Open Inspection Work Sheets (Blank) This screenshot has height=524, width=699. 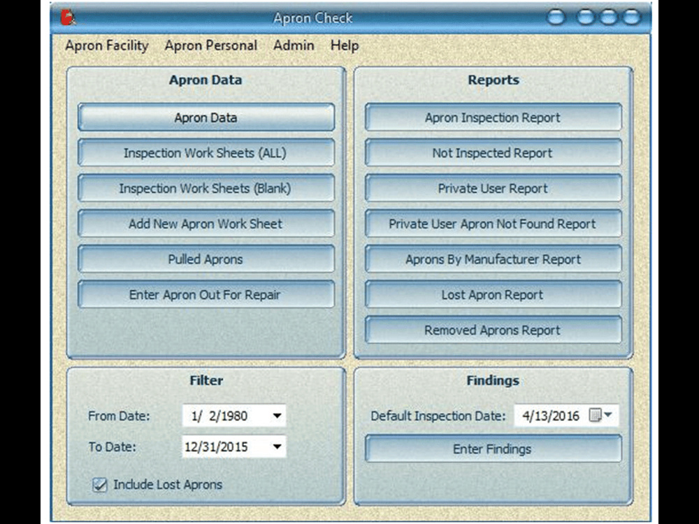(x=206, y=188)
